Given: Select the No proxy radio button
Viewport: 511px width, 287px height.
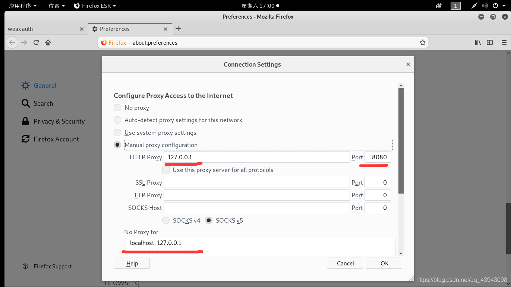Looking at the screenshot, I should pos(117,108).
